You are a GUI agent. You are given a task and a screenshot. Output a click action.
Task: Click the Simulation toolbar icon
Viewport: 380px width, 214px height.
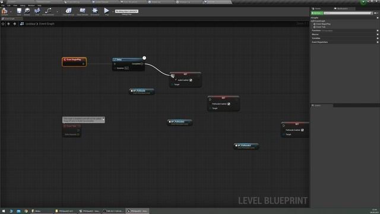[x=95, y=11]
